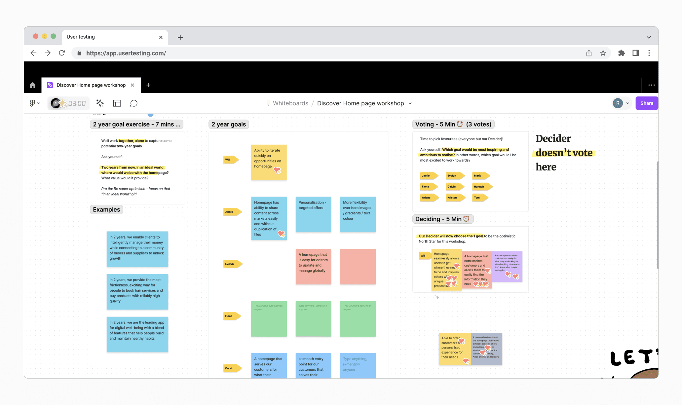Image resolution: width=682 pixels, height=405 pixels.
Task: Expand the file title dropdown chevron
Action: [x=410, y=103]
